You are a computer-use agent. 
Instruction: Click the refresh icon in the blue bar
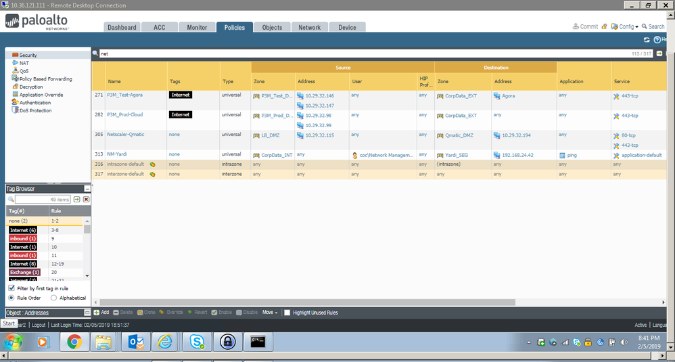click(647, 40)
